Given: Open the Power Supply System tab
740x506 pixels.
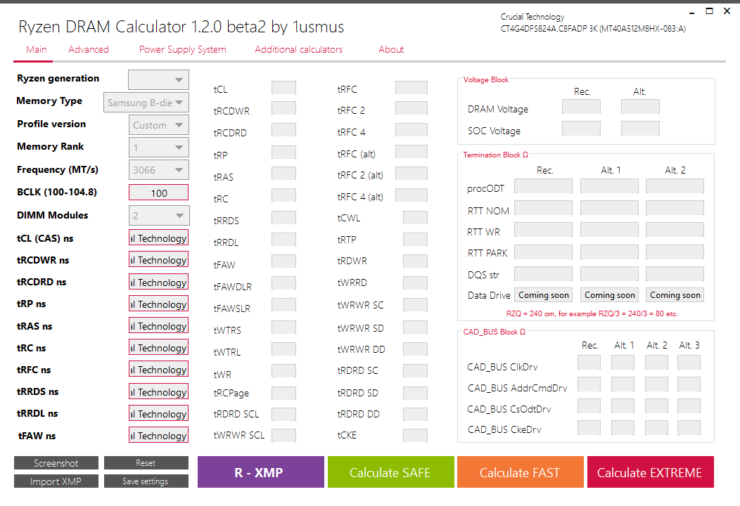Looking at the screenshot, I should point(183,49).
